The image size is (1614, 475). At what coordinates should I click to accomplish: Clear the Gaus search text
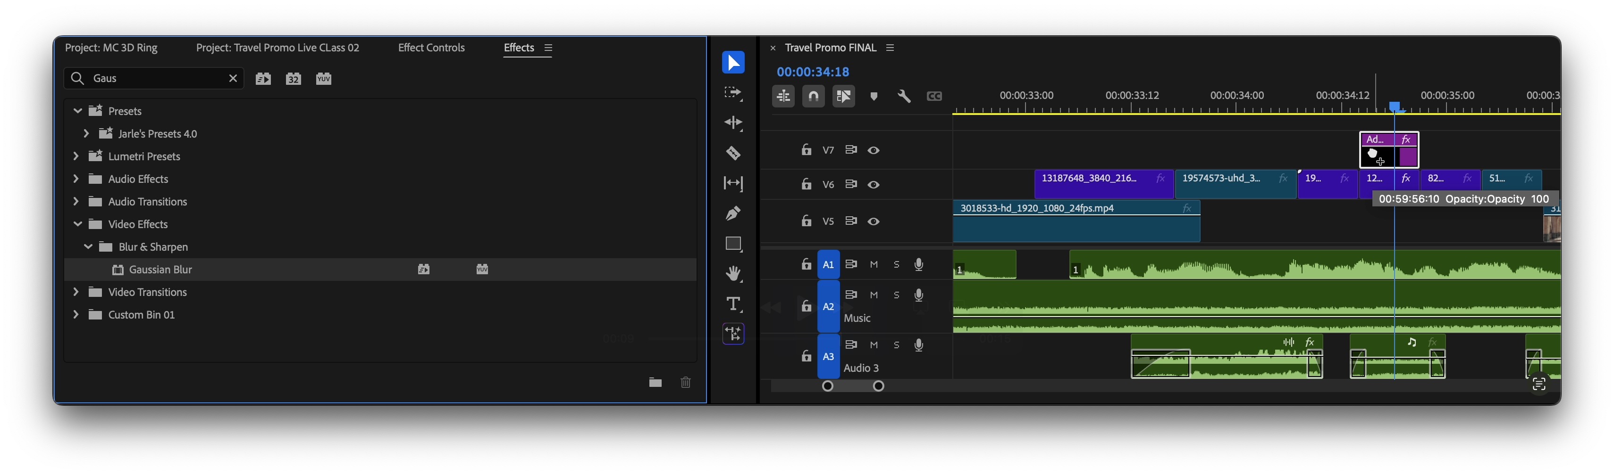click(233, 78)
